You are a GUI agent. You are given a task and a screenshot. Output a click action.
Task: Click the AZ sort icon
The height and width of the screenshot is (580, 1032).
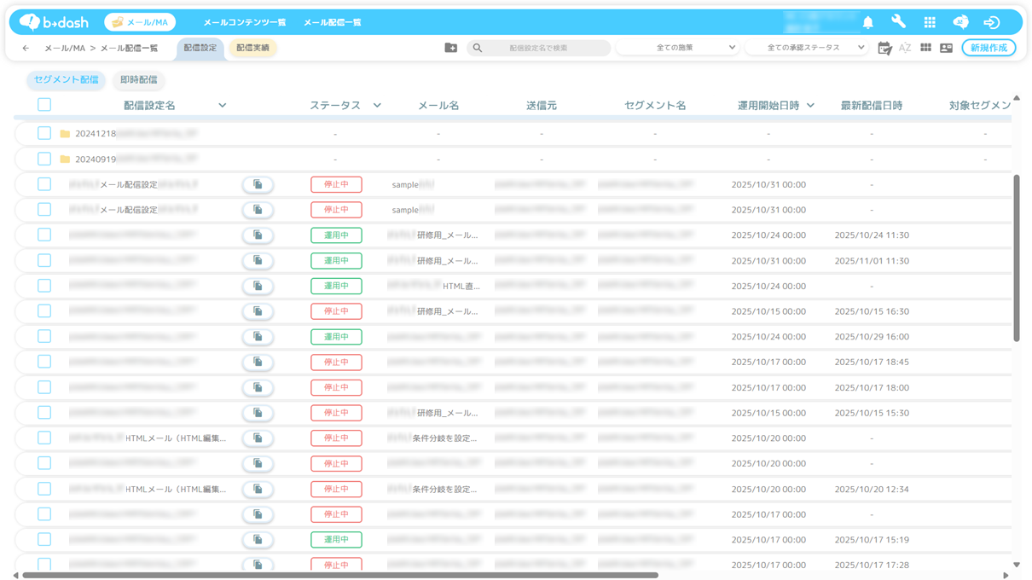[905, 49]
